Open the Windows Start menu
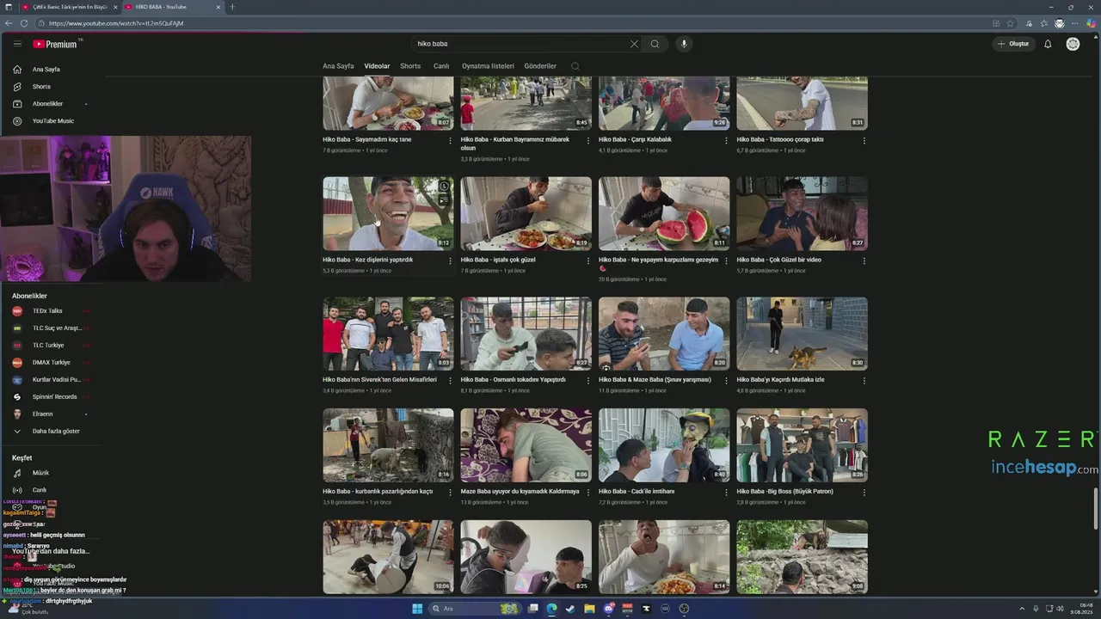This screenshot has width=1101, height=619. pos(417,609)
